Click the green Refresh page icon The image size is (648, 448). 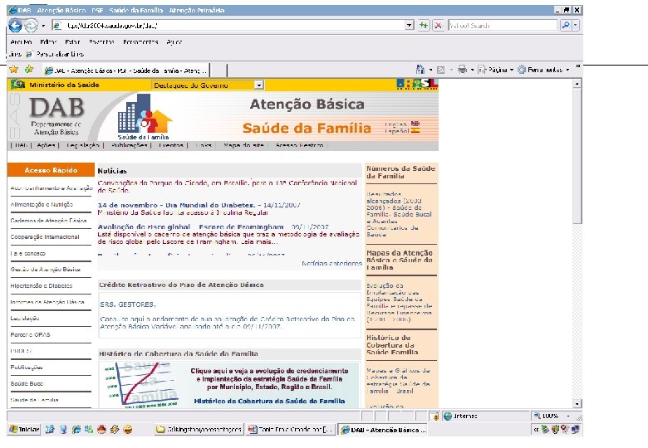coord(424,25)
